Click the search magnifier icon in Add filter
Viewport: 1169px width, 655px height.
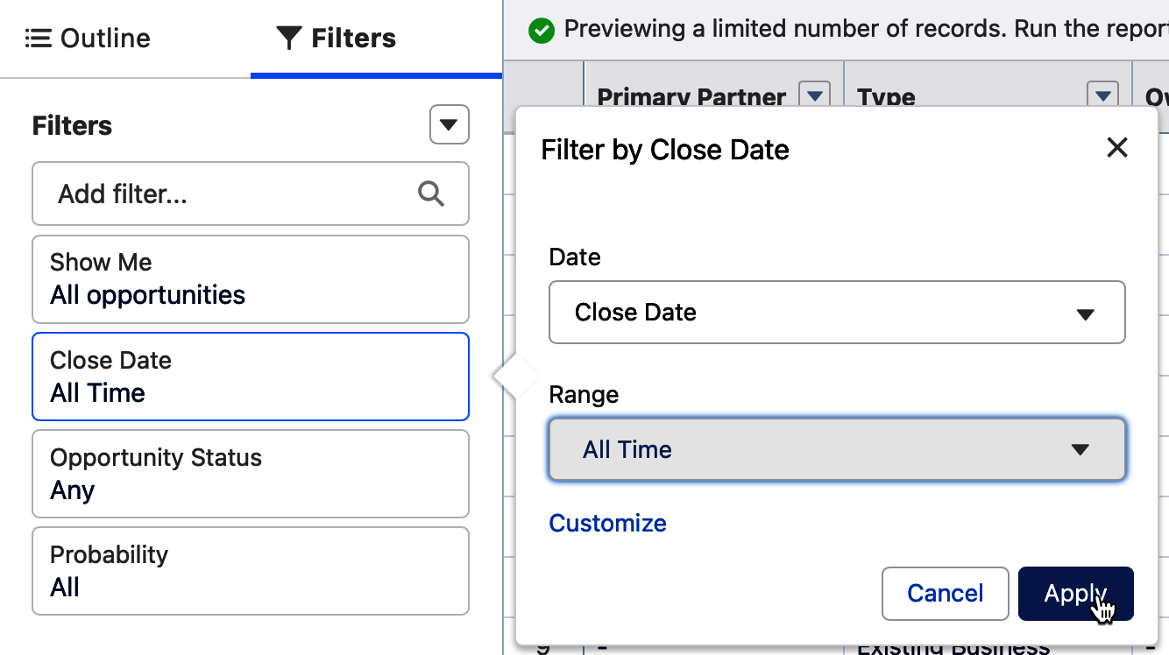pyautogui.click(x=431, y=194)
